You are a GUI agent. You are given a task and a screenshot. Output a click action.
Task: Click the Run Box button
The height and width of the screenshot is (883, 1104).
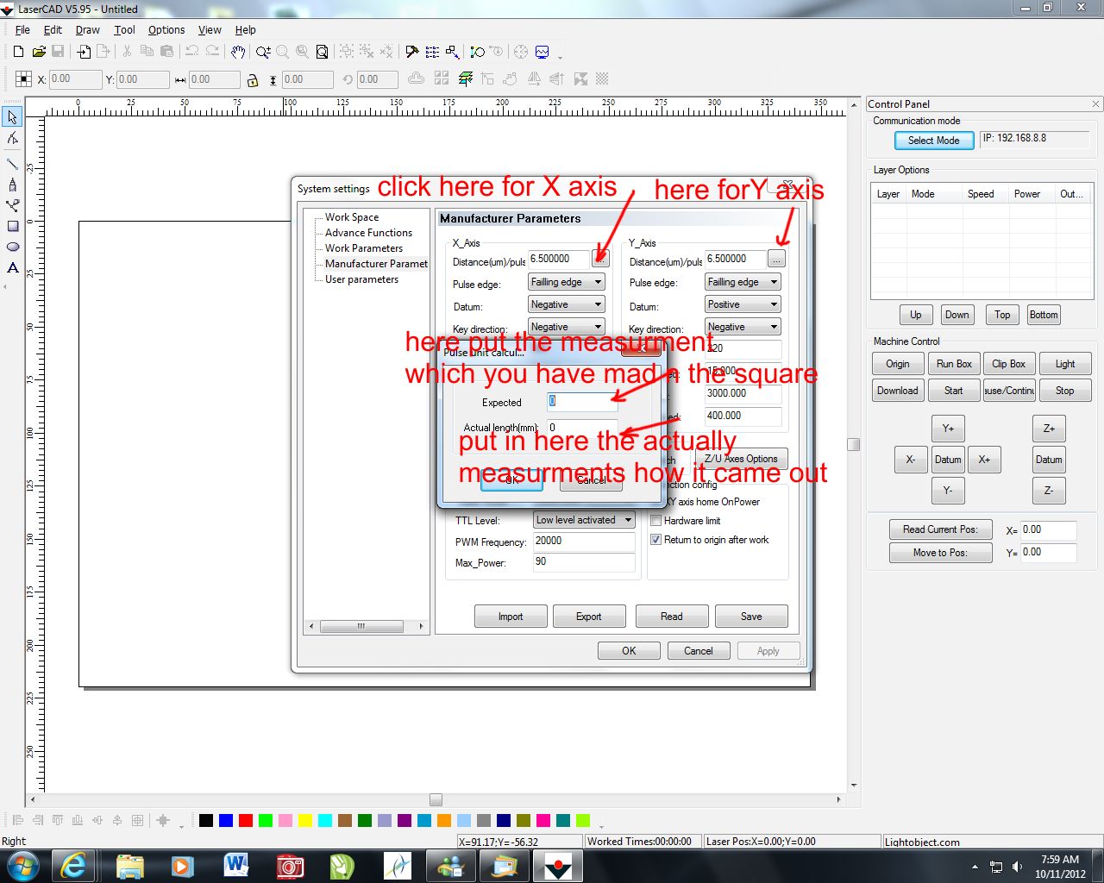(953, 364)
